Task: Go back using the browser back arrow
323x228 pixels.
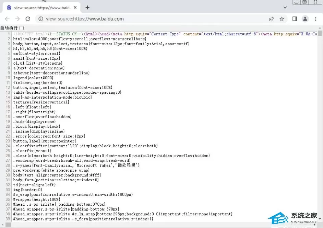Action: (7, 19)
